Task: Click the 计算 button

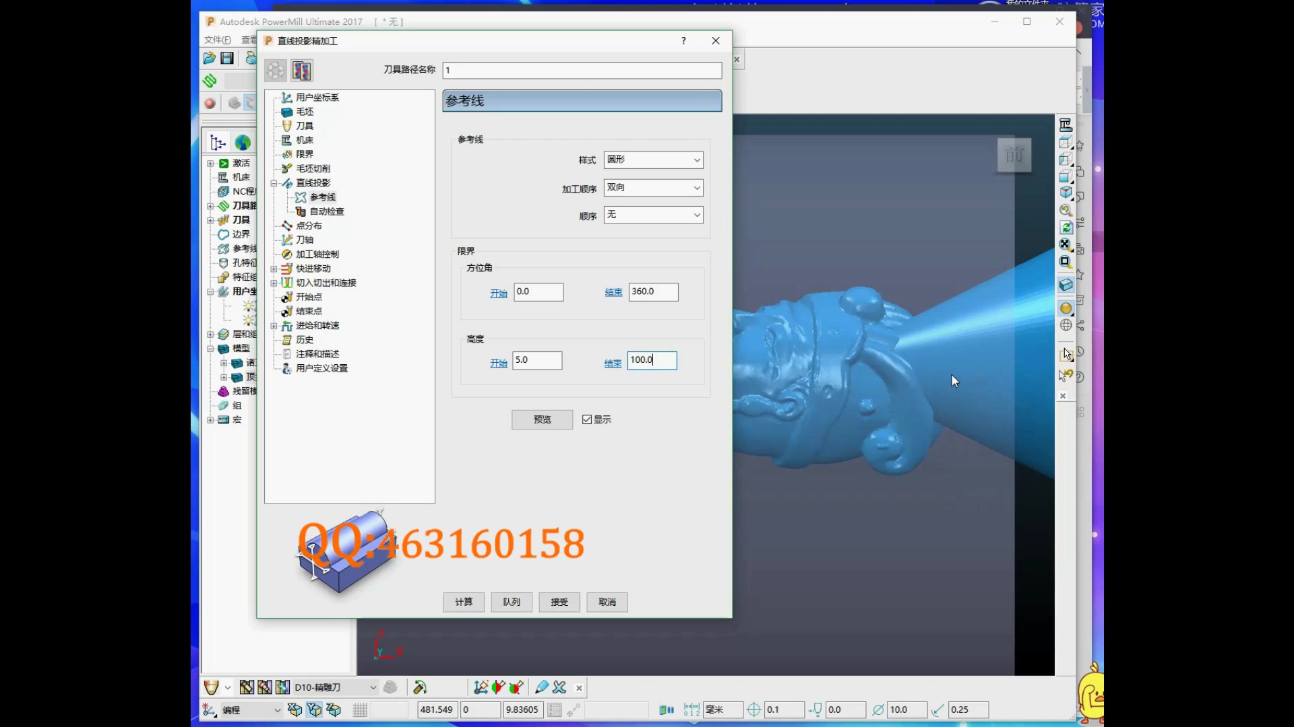Action: [x=464, y=602]
